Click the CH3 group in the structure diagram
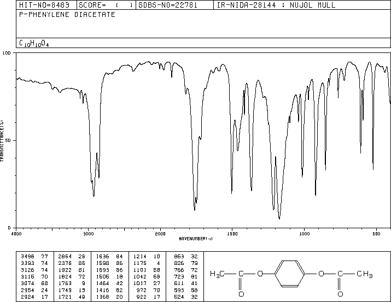 coord(365,274)
